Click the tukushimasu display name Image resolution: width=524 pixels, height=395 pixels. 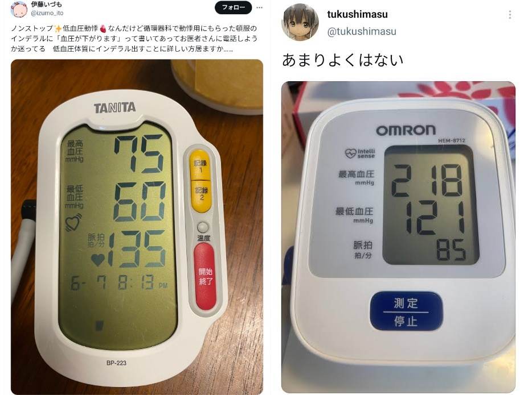[357, 14]
